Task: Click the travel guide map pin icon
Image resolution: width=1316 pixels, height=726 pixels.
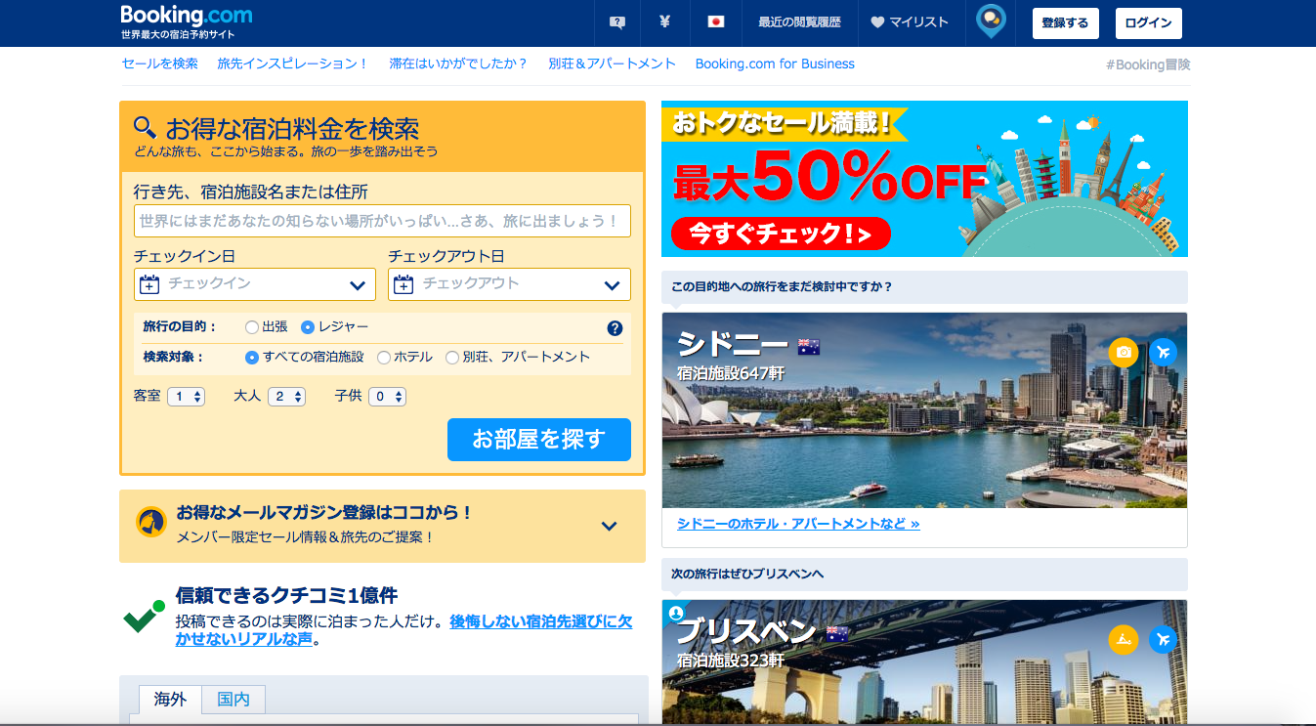Action: click(992, 21)
